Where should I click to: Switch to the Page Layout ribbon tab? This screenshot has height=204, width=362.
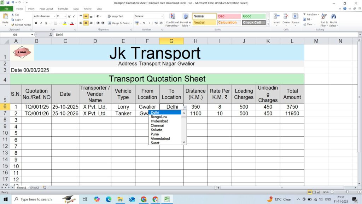click(x=46, y=9)
